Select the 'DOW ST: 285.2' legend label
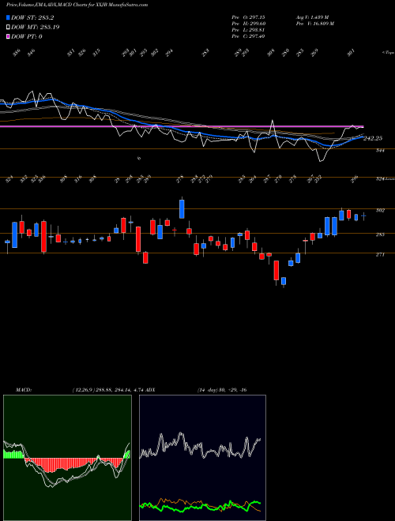This screenshot has height=521, width=395. point(32,17)
